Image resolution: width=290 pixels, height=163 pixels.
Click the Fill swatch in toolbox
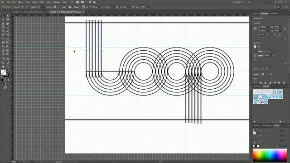point(3,72)
